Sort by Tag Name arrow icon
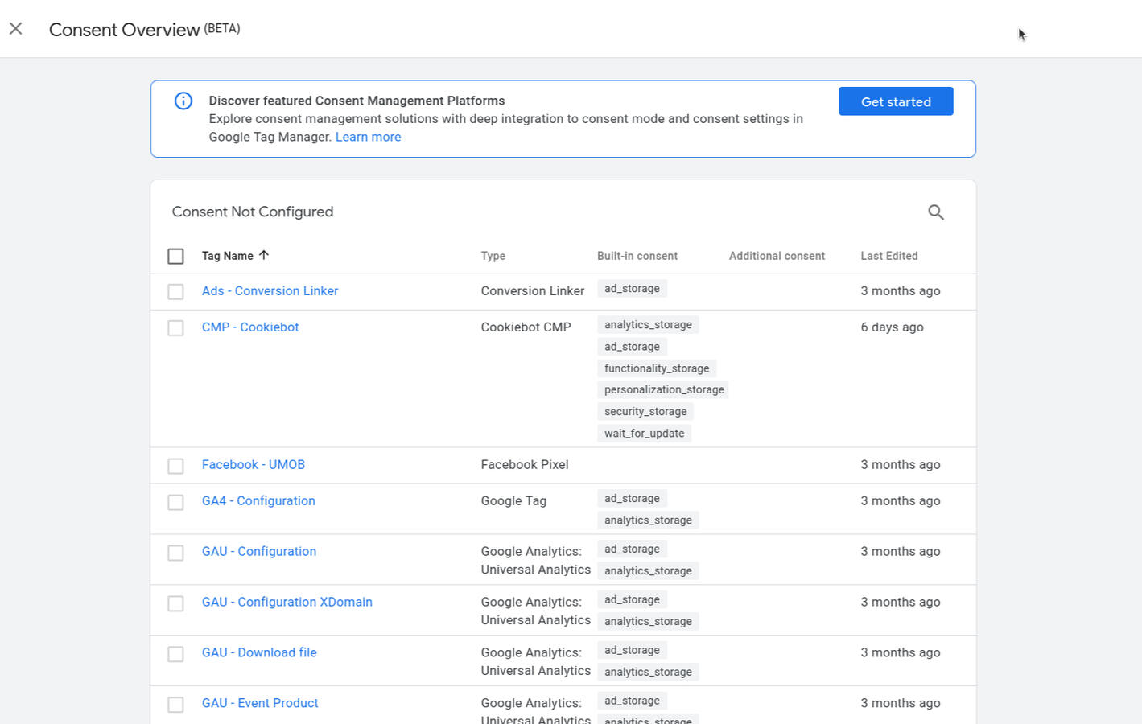The height and width of the screenshot is (724, 1142). (264, 255)
